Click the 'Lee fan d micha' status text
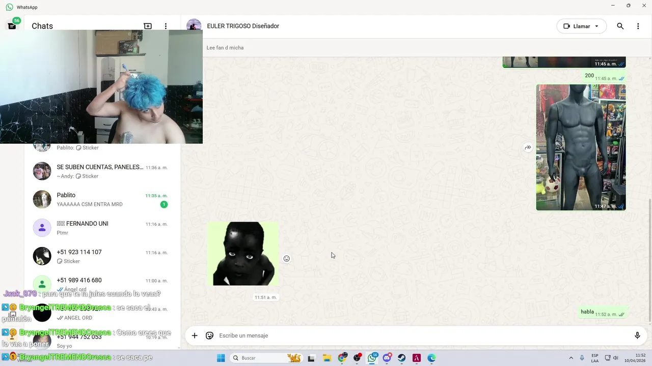 click(x=225, y=48)
